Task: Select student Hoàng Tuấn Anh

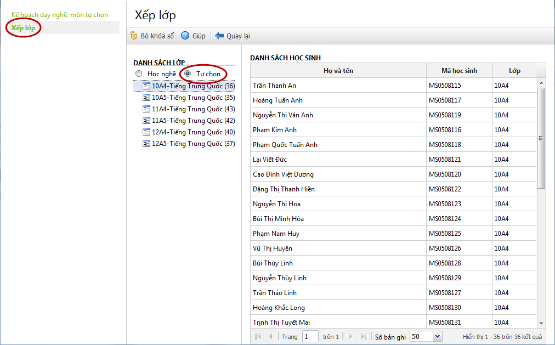Action: tap(277, 100)
